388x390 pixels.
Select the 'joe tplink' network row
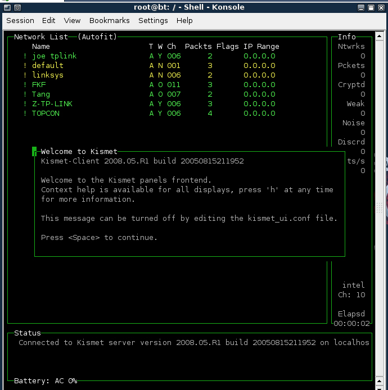(54, 56)
